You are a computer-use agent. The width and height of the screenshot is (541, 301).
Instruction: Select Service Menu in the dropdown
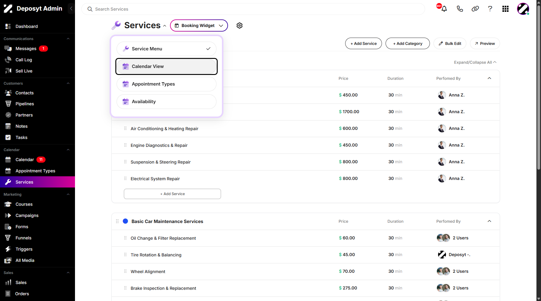[166, 49]
